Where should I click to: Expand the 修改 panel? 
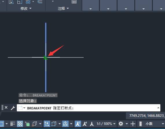26,8
